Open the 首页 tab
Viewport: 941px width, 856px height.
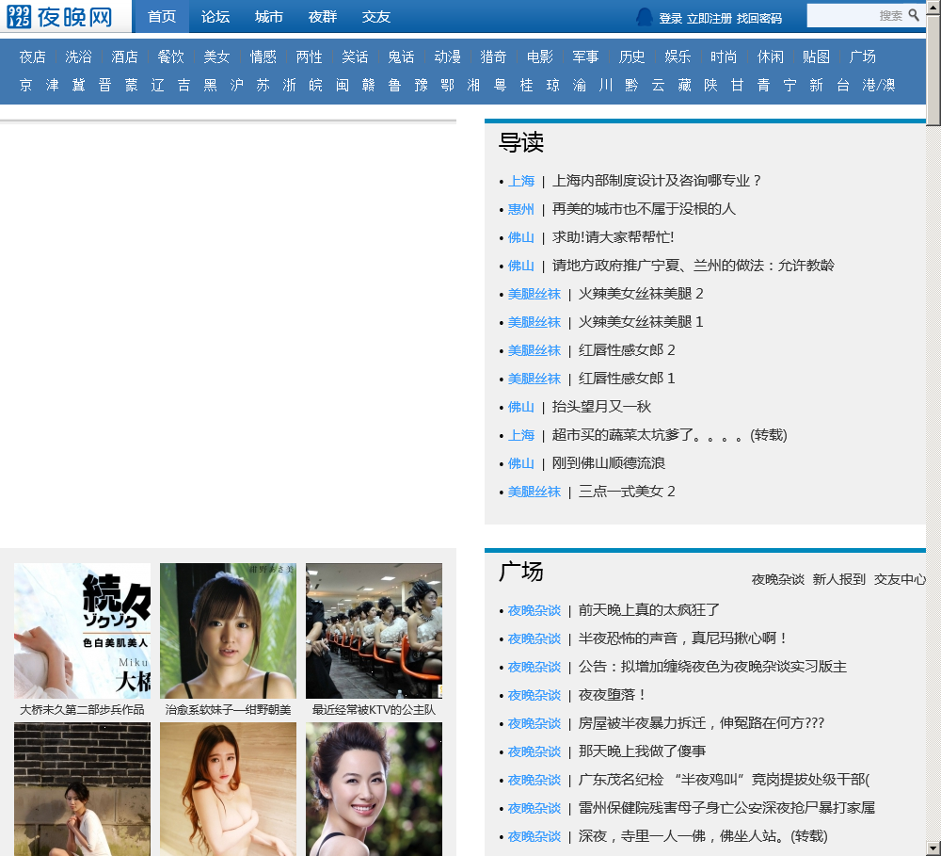pyautogui.click(x=162, y=16)
